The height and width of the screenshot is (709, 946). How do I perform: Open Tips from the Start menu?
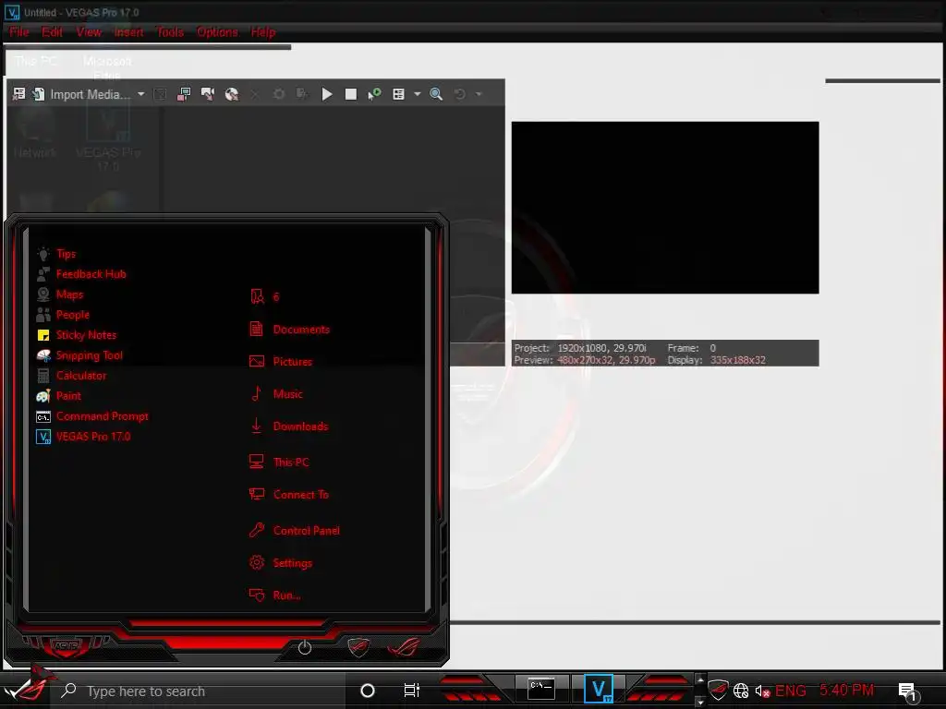pyautogui.click(x=56, y=254)
